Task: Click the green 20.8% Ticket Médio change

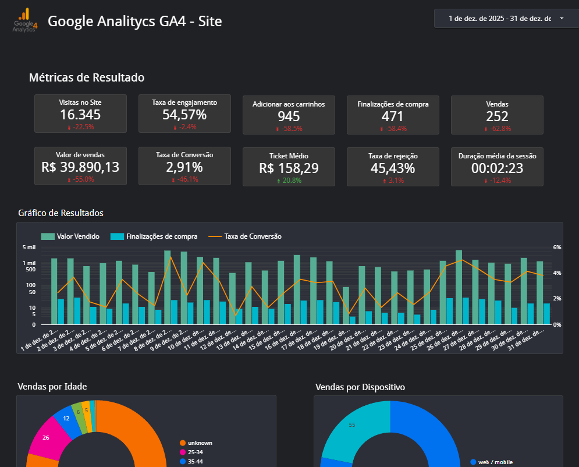Action: click(289, 181)
